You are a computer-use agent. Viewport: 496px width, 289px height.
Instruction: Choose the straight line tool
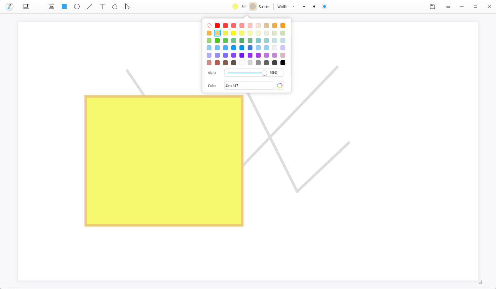89,6
